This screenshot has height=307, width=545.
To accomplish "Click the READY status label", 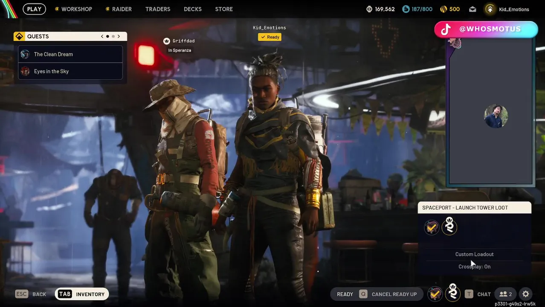I will 345,294.
